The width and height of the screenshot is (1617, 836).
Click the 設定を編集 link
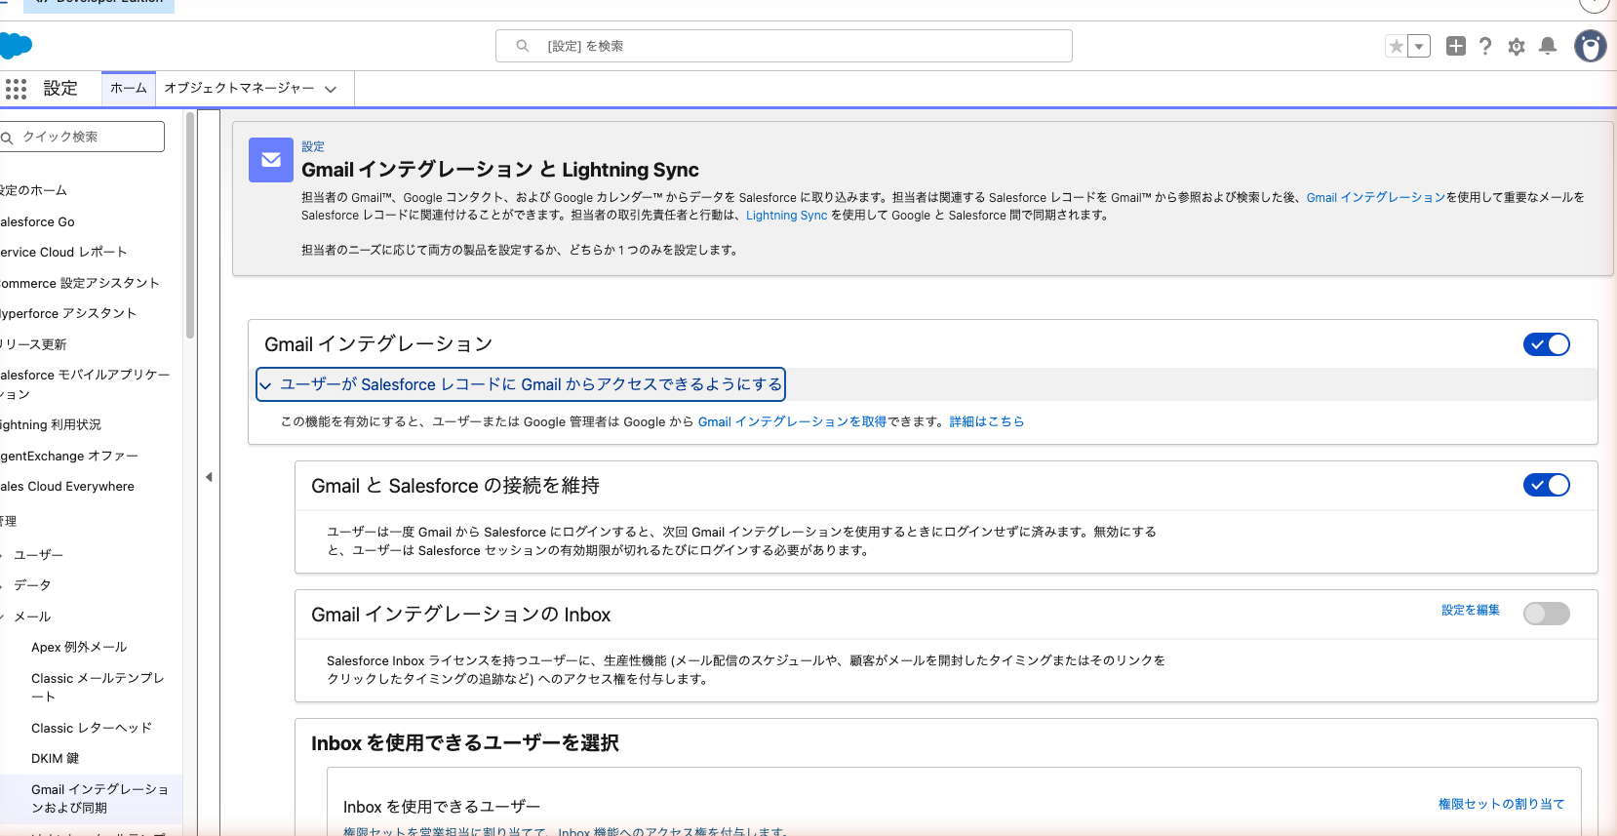(x=1471, y=610)
